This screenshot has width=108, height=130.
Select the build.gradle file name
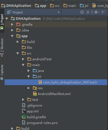point(36,117)
